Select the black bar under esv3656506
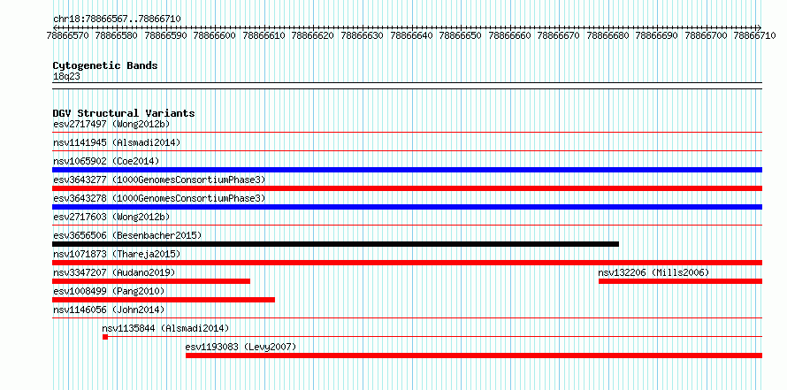The height and width of the screenshot is (390, 787). click(336, 244)
